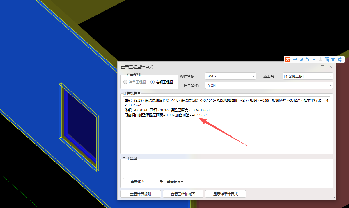Click the 查看三维扣减图 button

[x=183, y=194]
